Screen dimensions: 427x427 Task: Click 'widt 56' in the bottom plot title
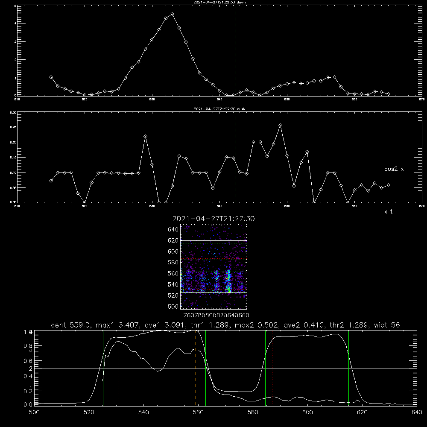coord(387,325)
